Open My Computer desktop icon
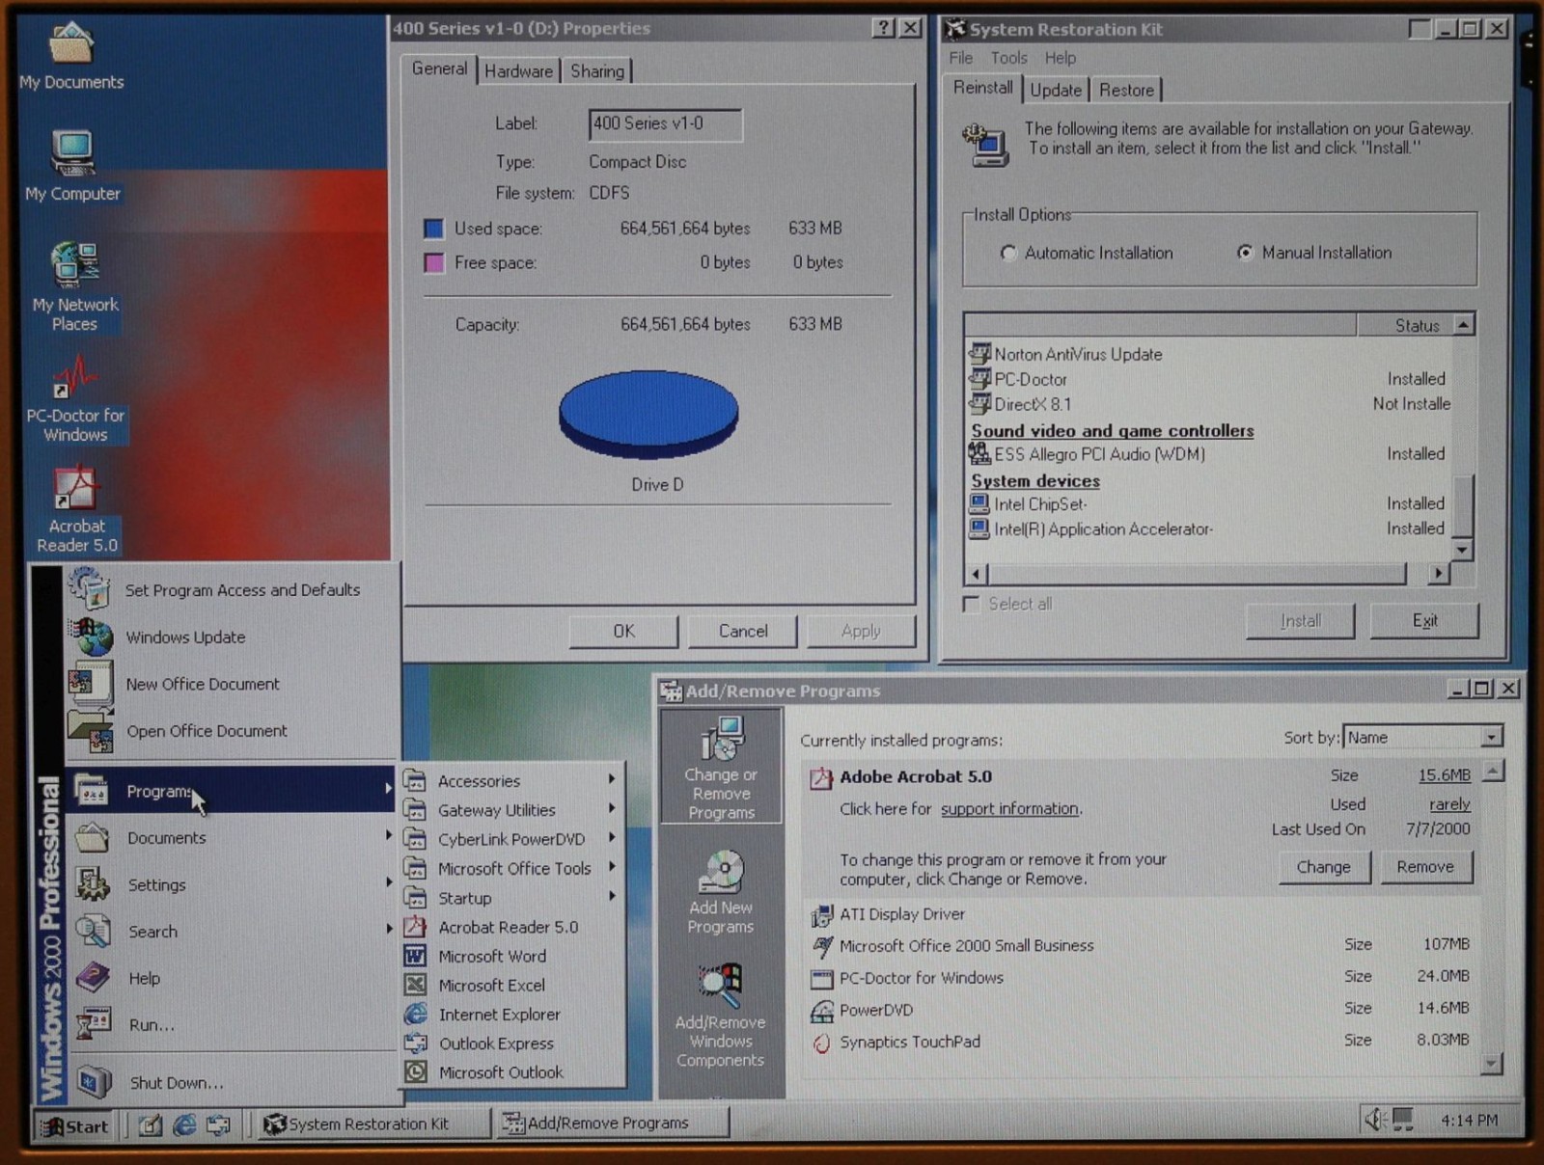 [72, 164]
